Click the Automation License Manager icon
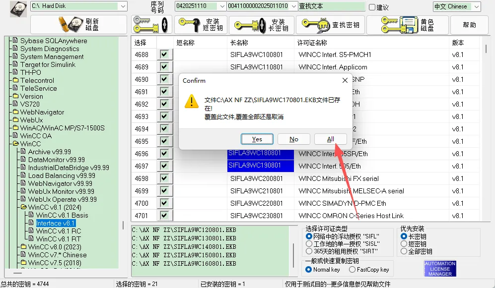This screenshot has height=288, width=495. point(440,269)
